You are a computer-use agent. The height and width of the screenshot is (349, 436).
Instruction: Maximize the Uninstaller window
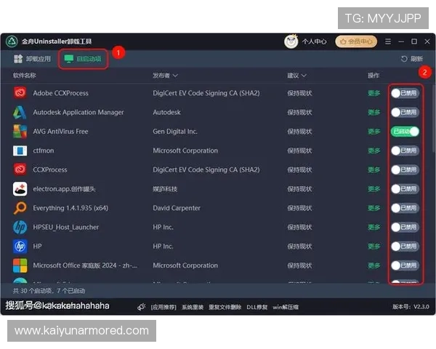click(x=414, y=41)
